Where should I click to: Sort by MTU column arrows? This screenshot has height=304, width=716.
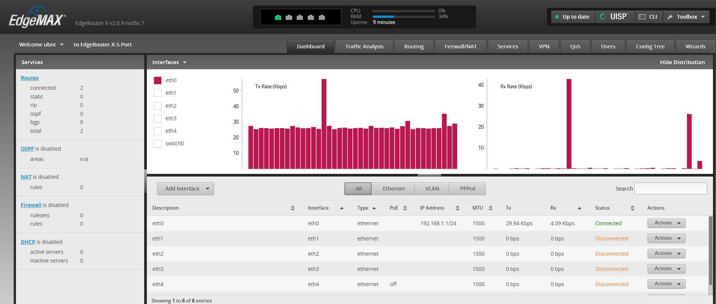490,208
